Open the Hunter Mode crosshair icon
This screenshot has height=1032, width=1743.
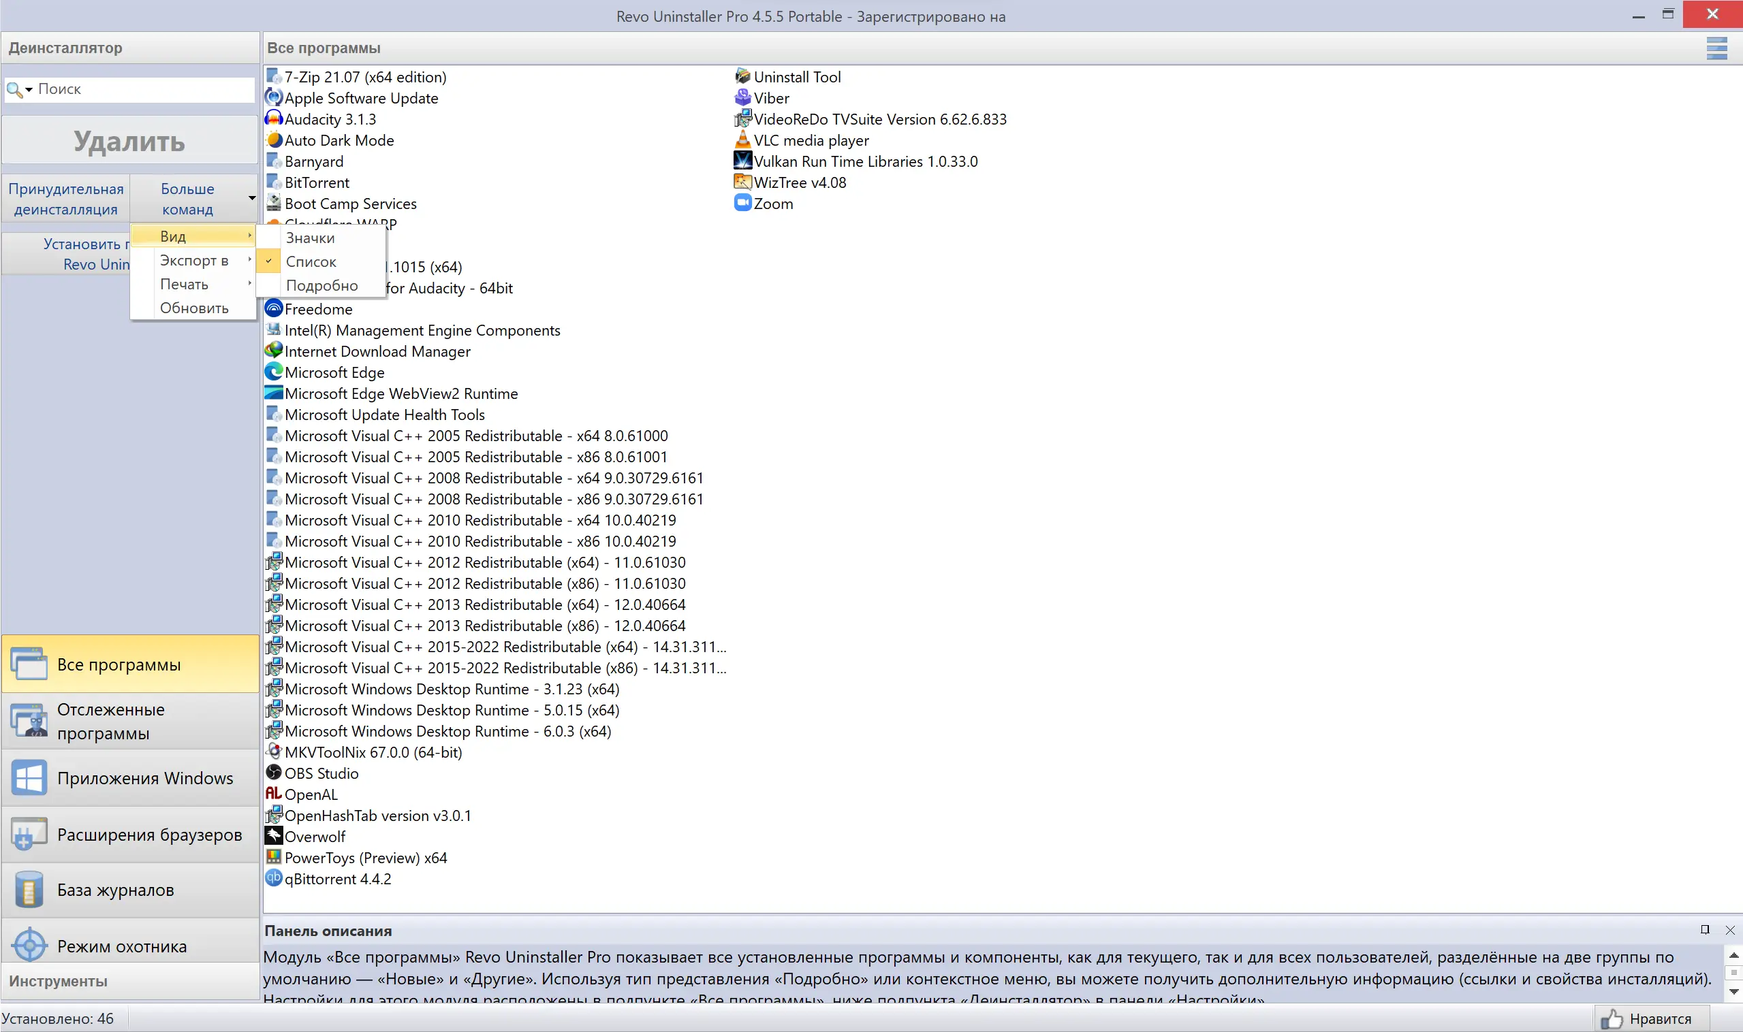click(x=29, y=944)
